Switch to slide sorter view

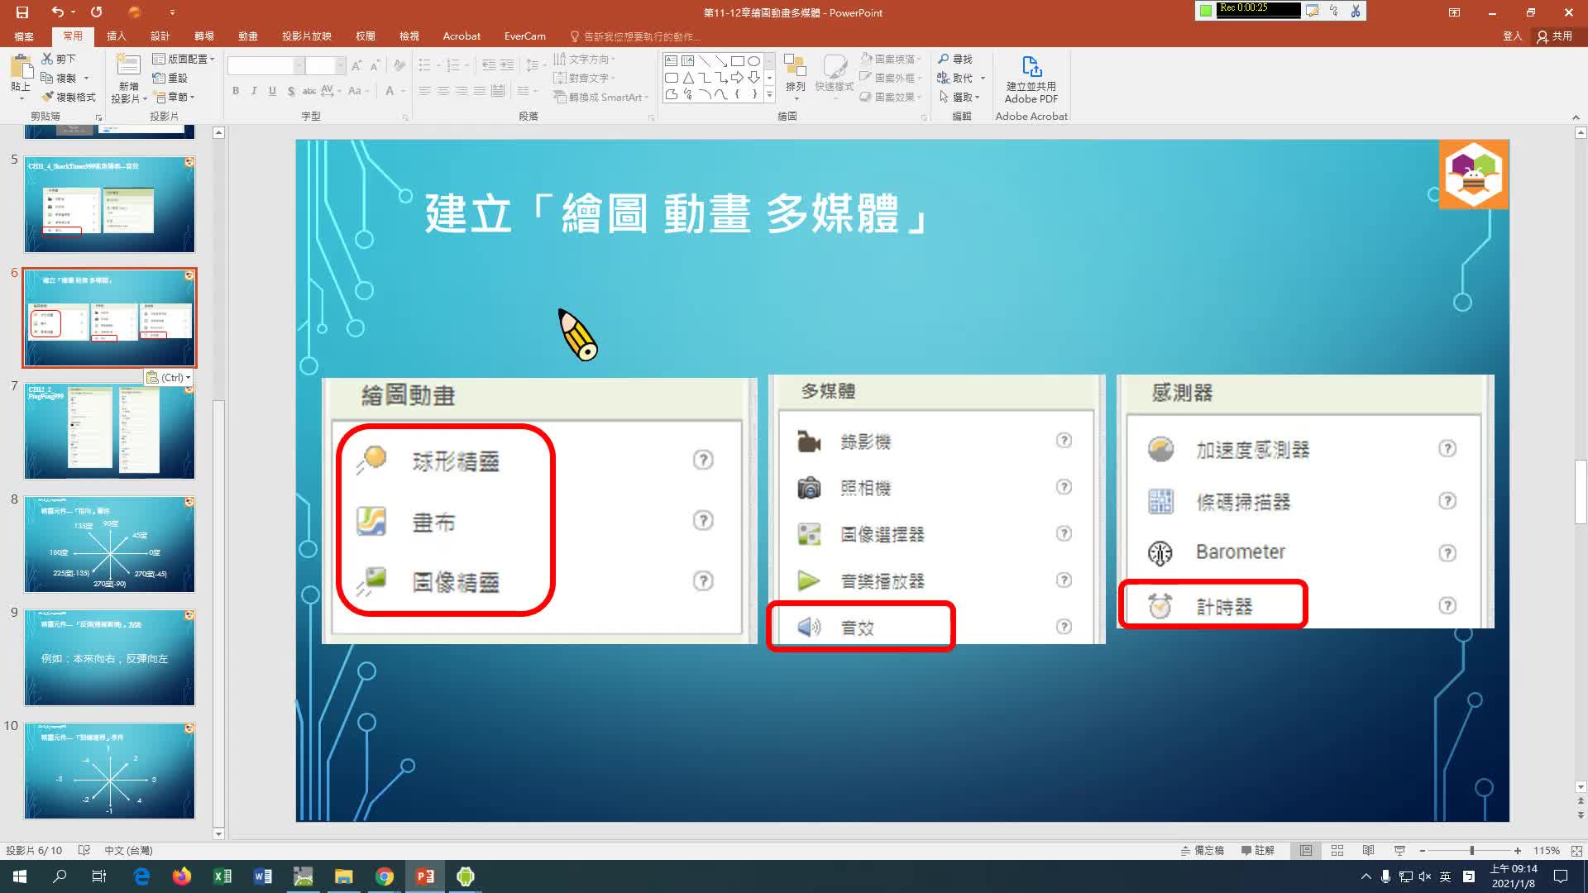coord(1337,850)
